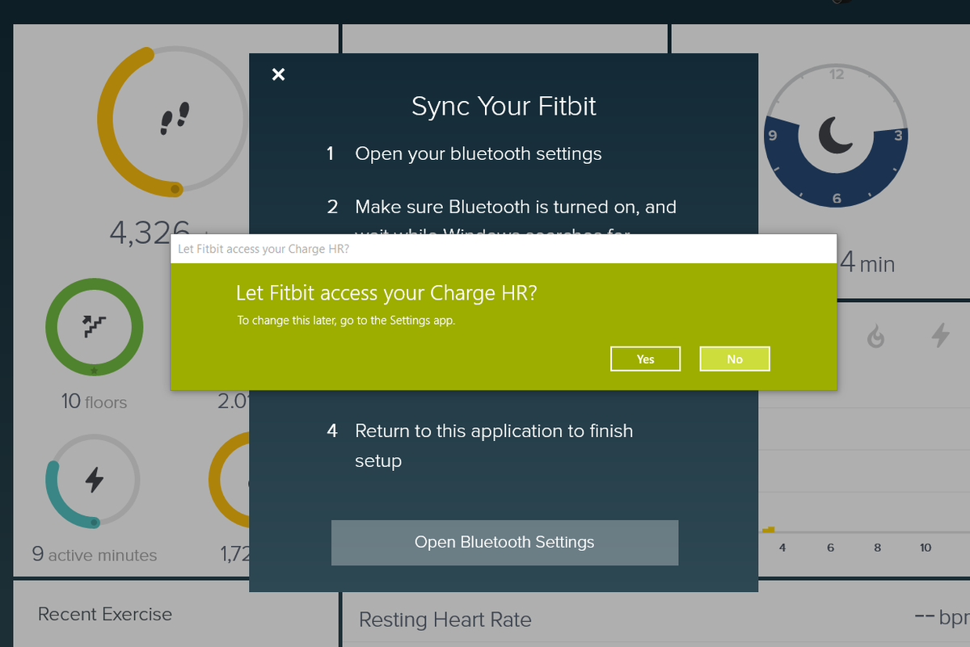Select the stairs icon in the floors tile
This screenshot has width=970, height=647.
tap(94, 326)
